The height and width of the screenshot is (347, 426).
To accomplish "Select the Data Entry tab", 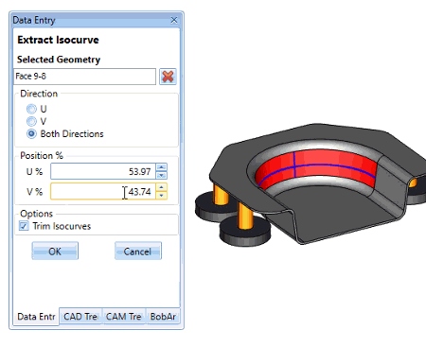I will coord(36,317).
